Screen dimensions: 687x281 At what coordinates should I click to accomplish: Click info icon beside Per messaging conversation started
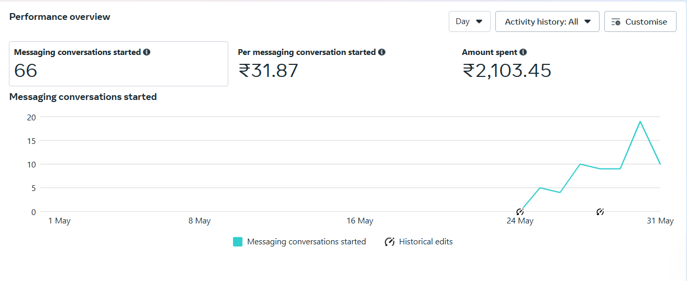pyautogui.click(x=382, y=52)
